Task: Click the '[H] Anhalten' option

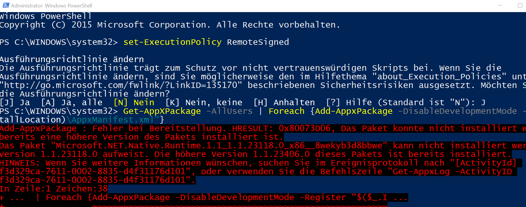Action: pyautogui.click(x=284, y=102)
